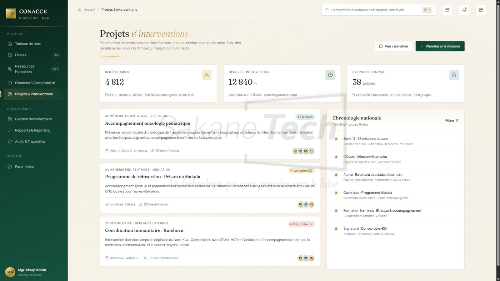Click AS avatar on Makala card

(306, 204)
